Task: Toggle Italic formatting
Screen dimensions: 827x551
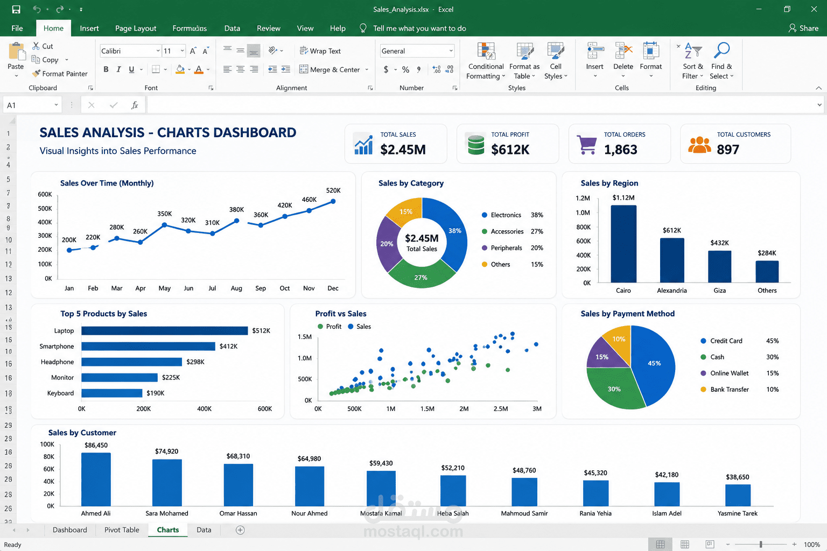Action: [118, 69]
